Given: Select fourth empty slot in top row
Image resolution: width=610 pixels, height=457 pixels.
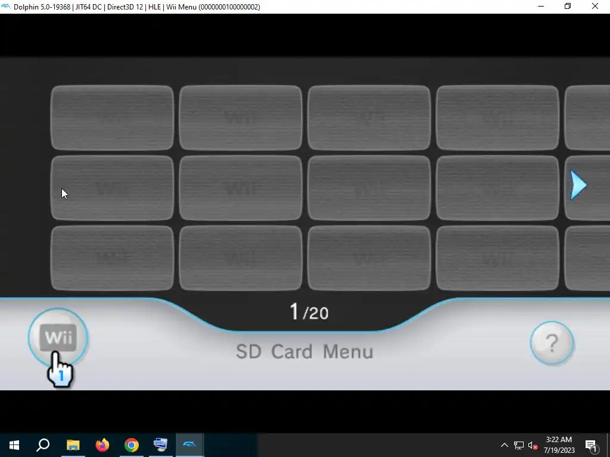Looking at the screenshot, I should [x=497, y=118].
